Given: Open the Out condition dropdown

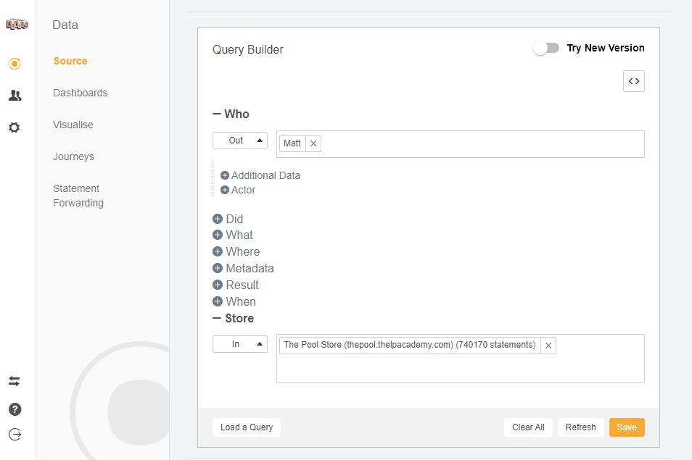Looking at the screenshot, I should point(239,140).
